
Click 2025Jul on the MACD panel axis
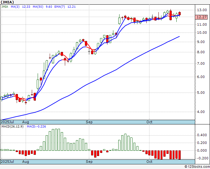tap(7, 162)
